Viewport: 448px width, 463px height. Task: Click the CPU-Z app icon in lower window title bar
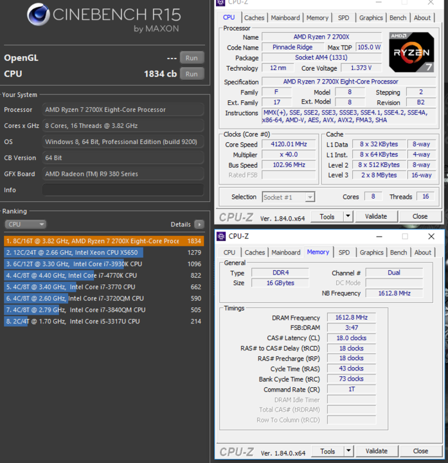point(221,236)
